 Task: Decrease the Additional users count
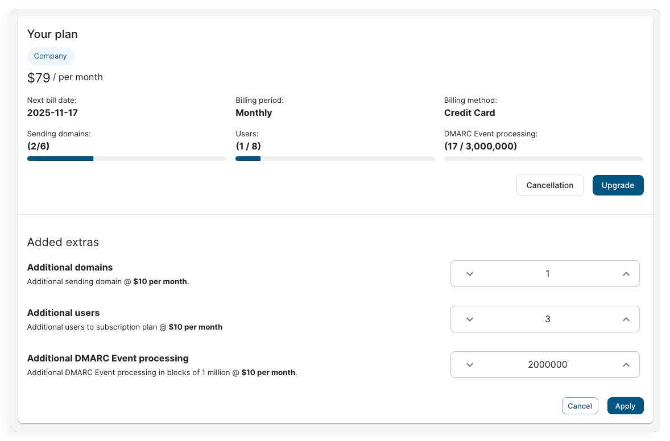click(x=469, y=319)
